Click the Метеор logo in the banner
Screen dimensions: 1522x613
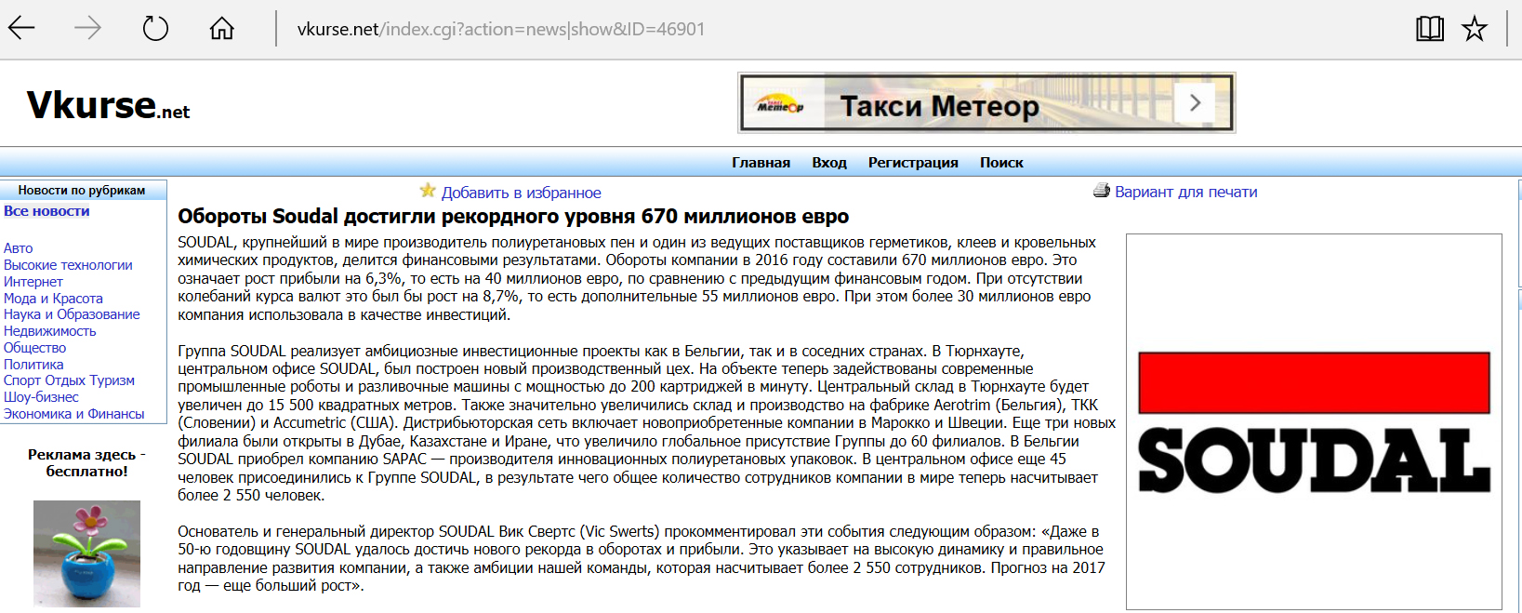coord(779,104)
